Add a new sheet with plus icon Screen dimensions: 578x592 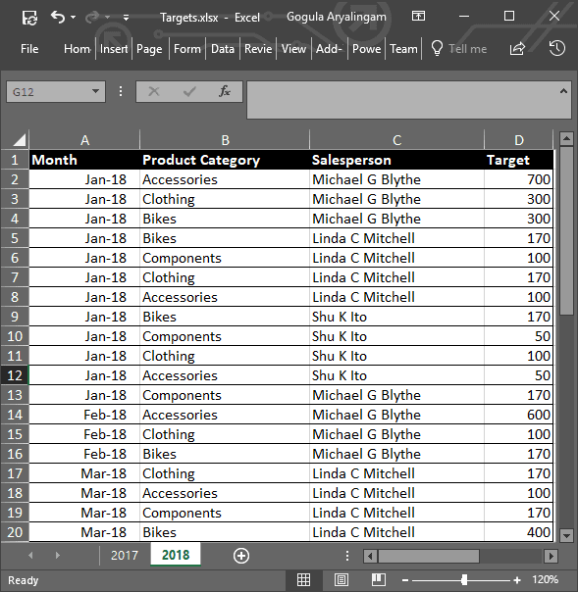coord(241,556)
